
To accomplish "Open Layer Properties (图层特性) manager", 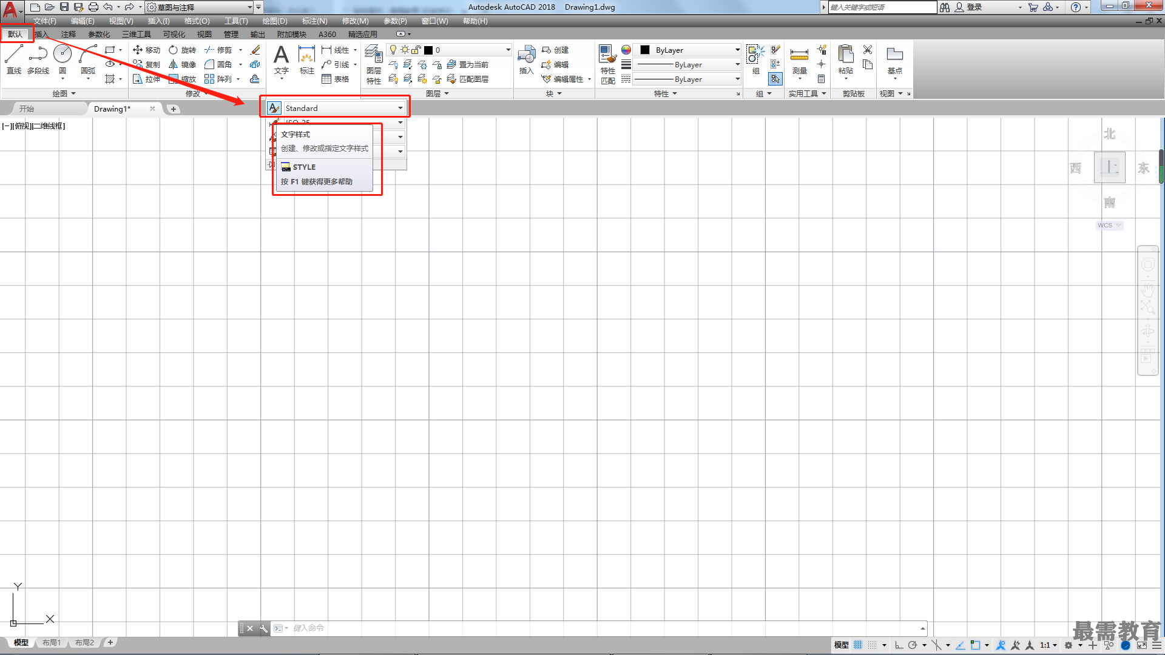I will pyautogui.click(x=374, y=64).
